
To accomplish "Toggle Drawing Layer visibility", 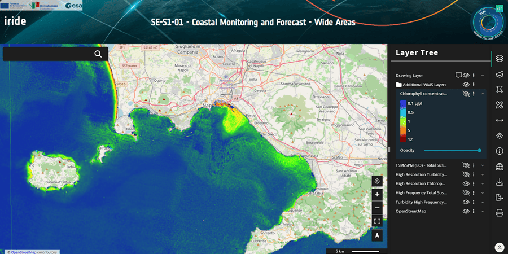I will 466,75.
